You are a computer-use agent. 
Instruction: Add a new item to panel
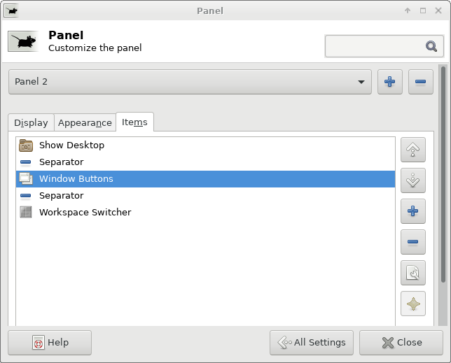(412, 211)
